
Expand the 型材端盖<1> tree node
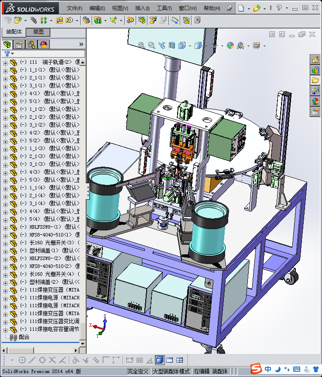point(5,252)
